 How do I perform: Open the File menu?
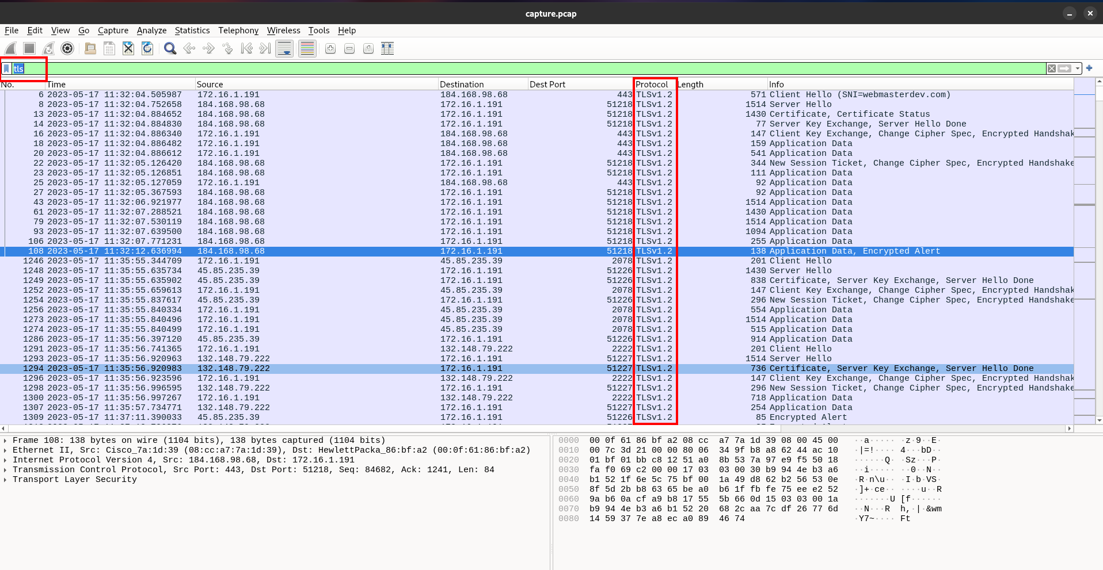(x=12, y=30)
